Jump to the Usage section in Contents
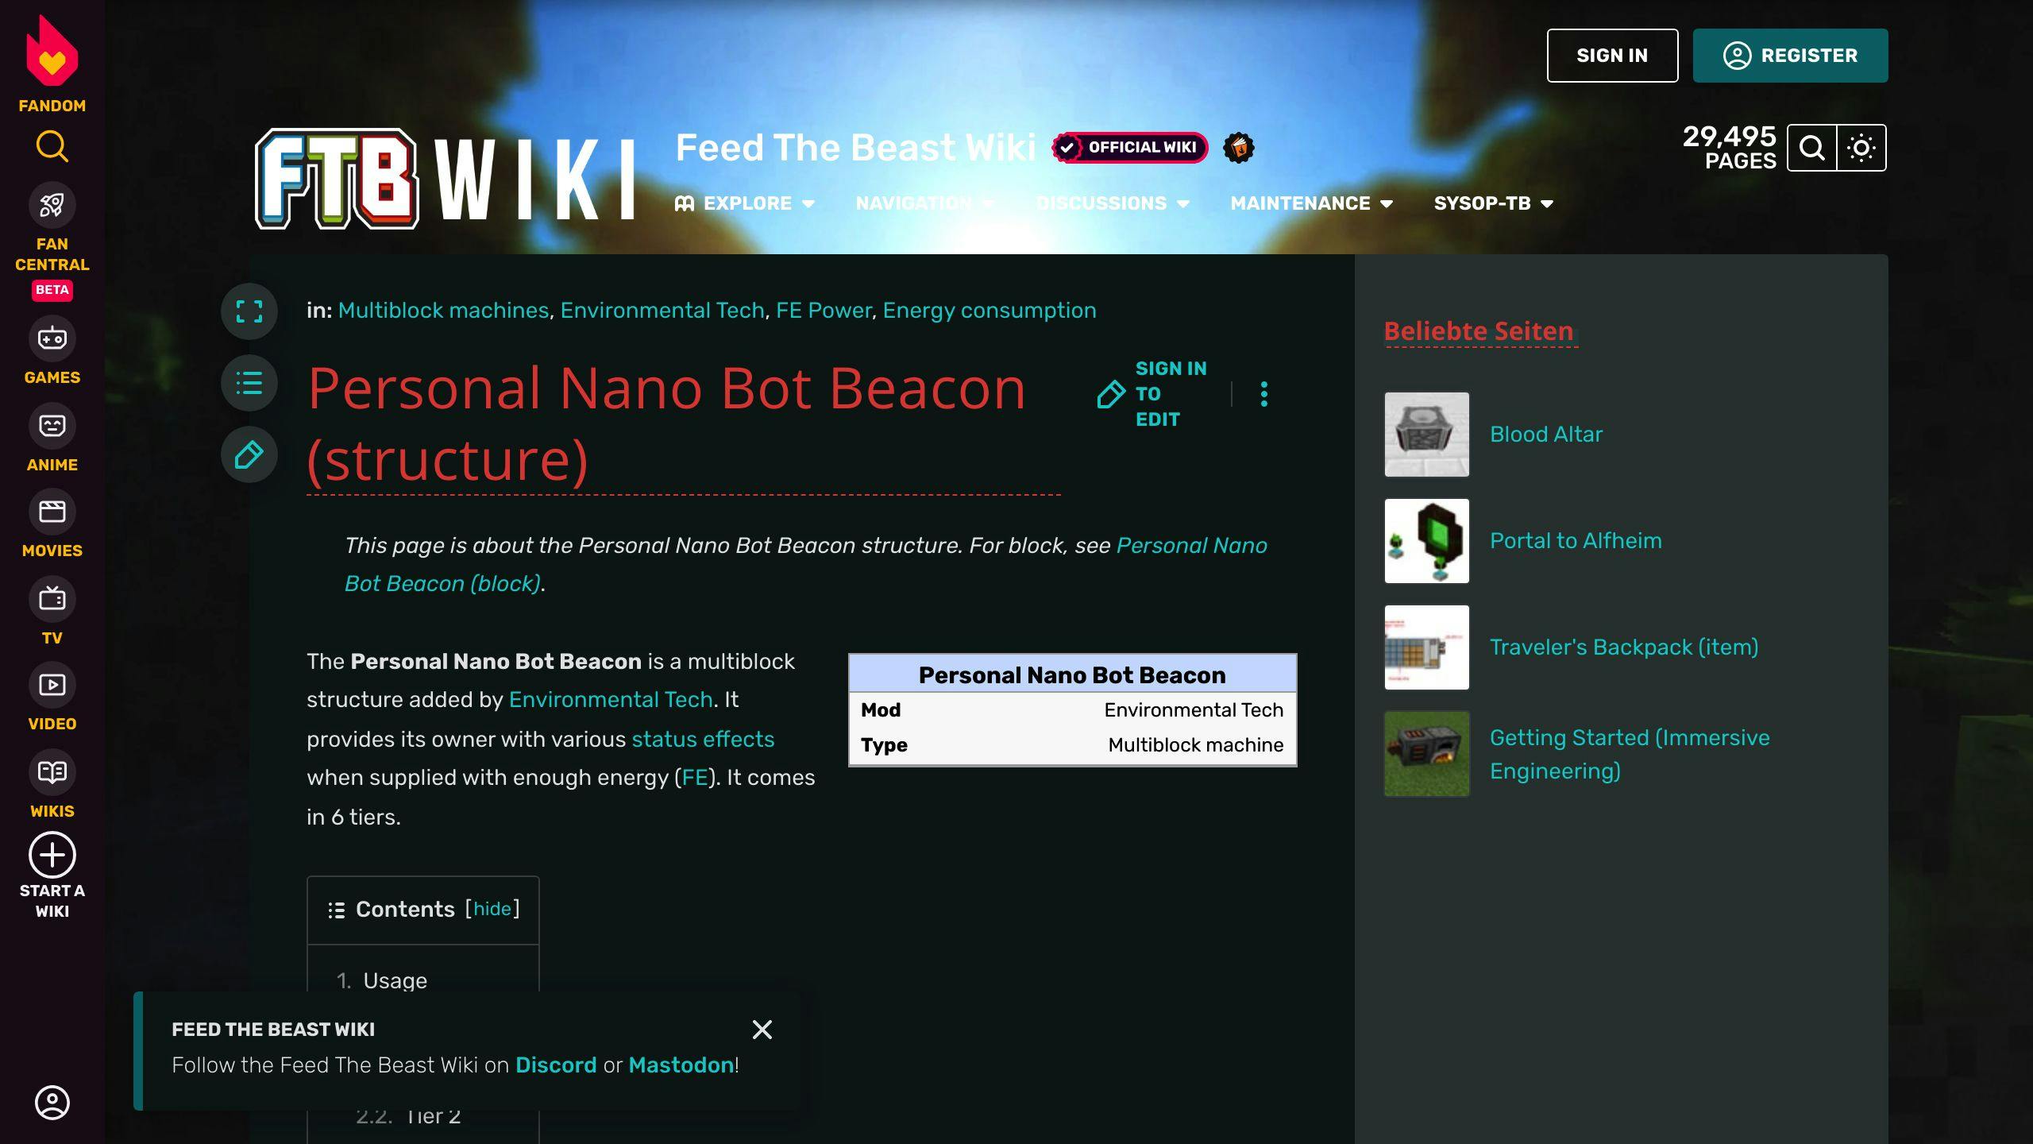 [395, 980]
